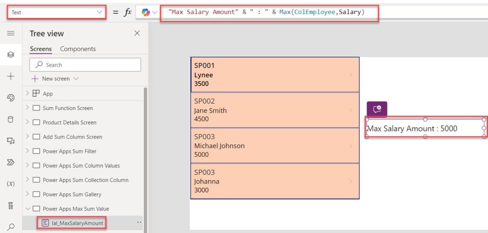Expand Sum Function Screen node
Viewport: 488px width, 233px height.
click(27, 108)
